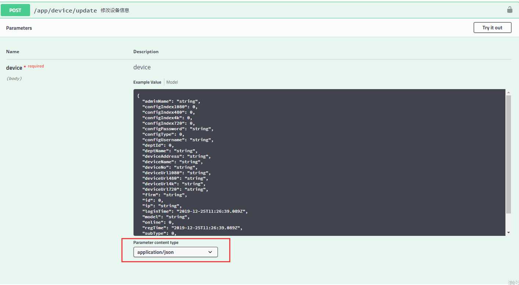Click the scrollbar down arrow of example box
The image size is (519, 285).
508,233
